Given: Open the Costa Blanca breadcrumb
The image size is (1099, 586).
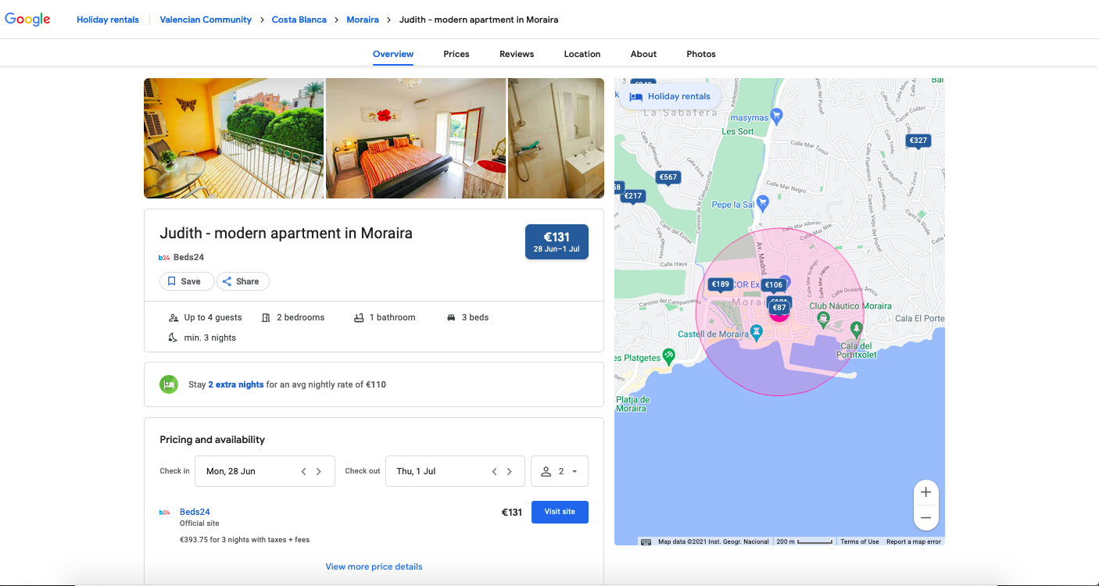Looking at the screenshot, I should click(x=299, y=20).
